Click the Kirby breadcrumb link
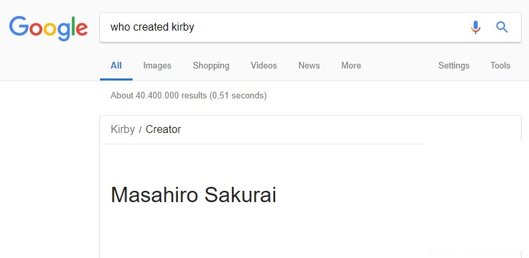Screen dimensions: 529x258 point(123,130)
